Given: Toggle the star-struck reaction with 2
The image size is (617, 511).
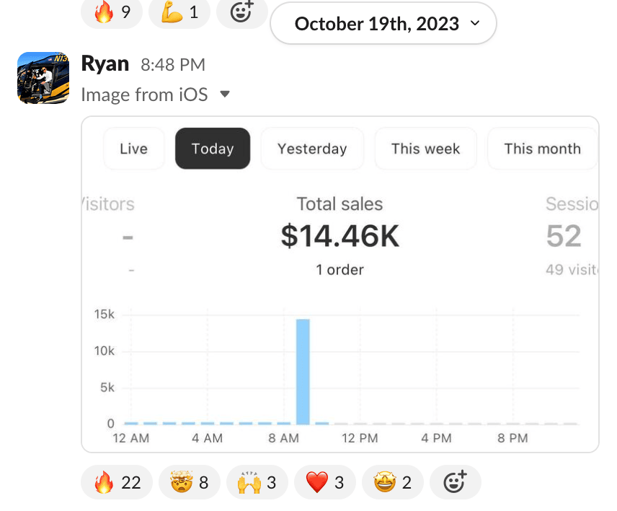Looking at the screenshot, I should (x=392, y=482).
